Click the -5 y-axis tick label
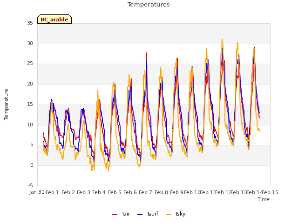This screenshot has height=223, width=298. (31, 185)
